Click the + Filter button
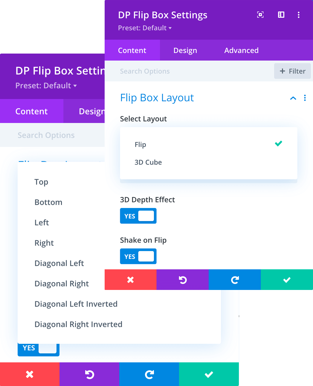Viewport: 313px width, 386px height. [292, 71]
